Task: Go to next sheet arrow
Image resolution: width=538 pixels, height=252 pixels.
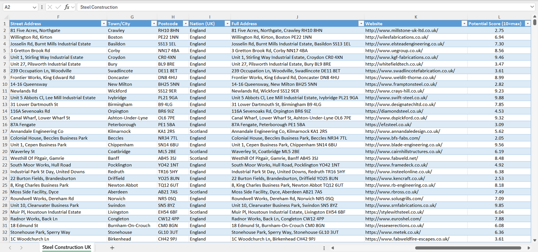Action: click(x=21, y=248)
